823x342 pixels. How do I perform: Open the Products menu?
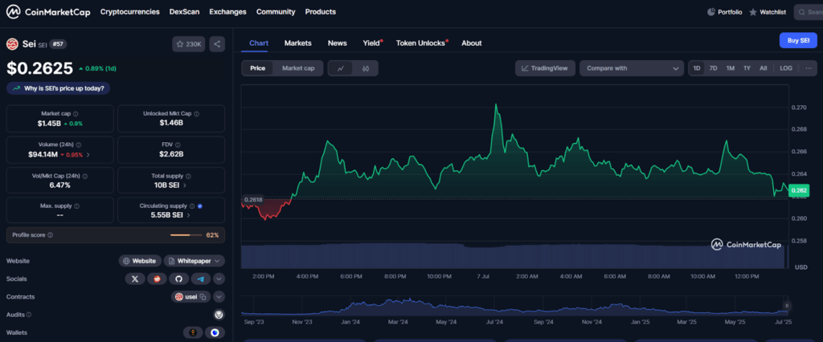point(320,11)
